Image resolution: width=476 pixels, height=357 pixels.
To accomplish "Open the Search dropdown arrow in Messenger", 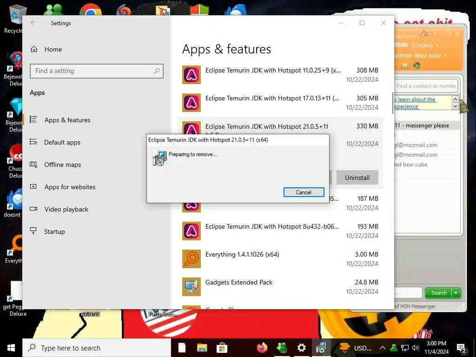I will coord(456,293).
